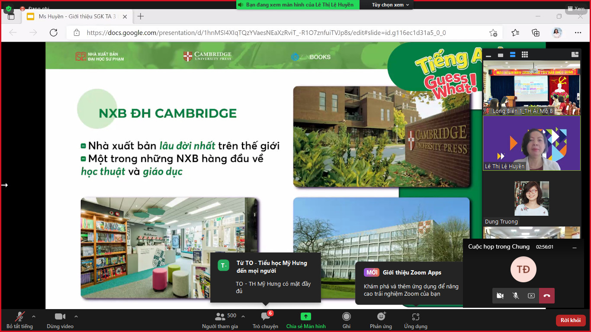Open the Trò chuyện chat panel

(265, 317)
